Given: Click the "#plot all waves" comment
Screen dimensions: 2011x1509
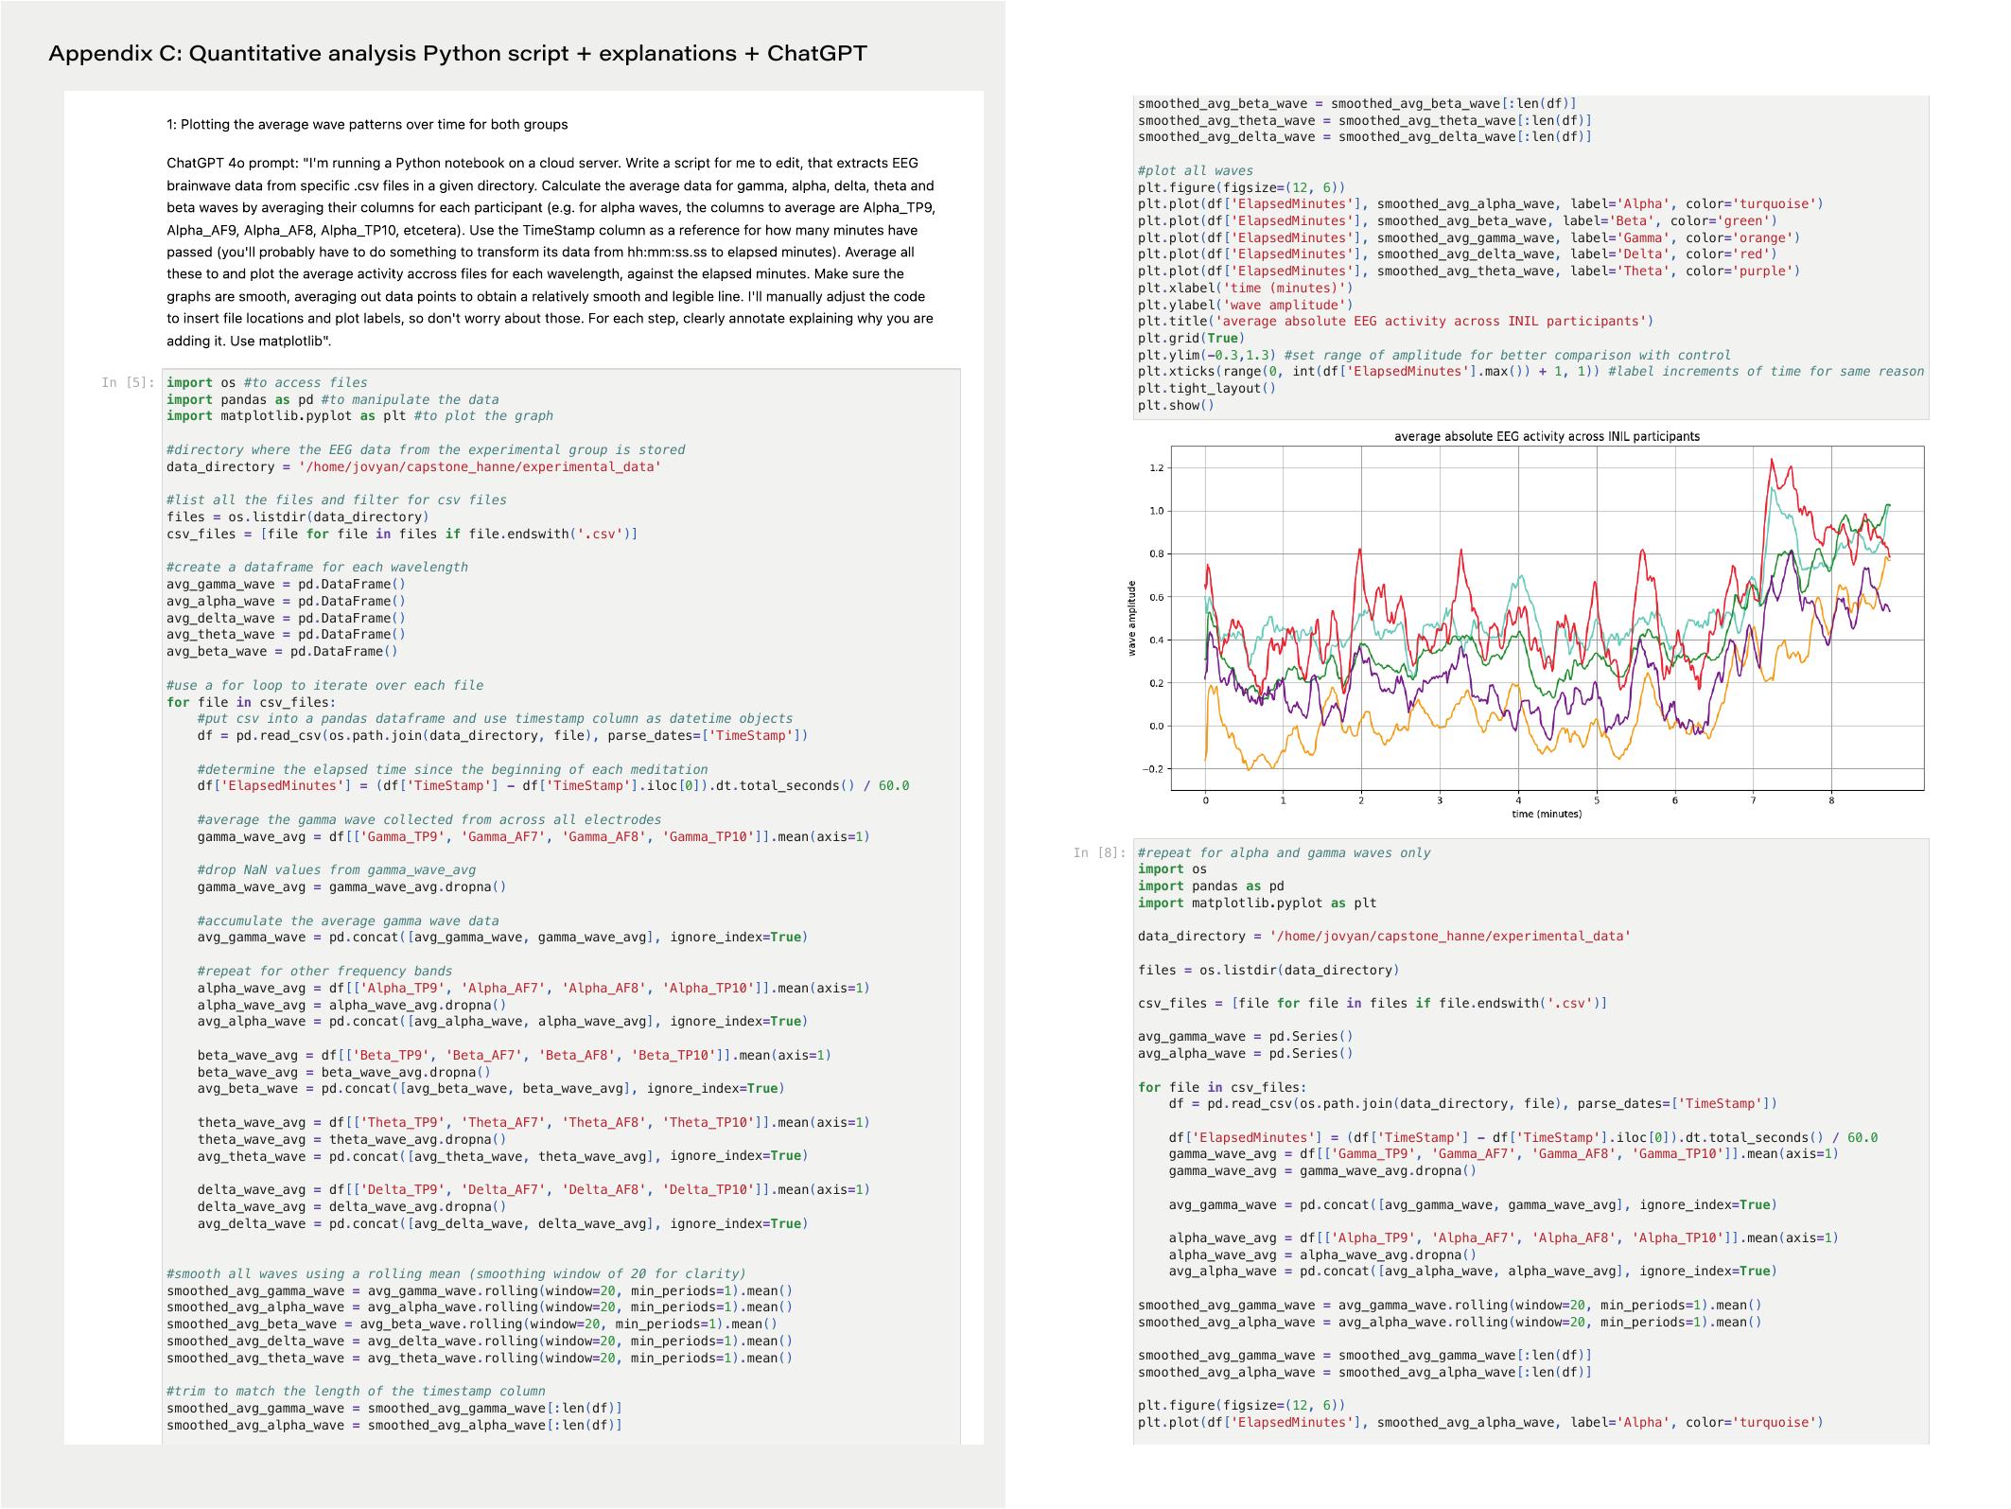Looking at the screenshot, I should tap(1196, 170).
